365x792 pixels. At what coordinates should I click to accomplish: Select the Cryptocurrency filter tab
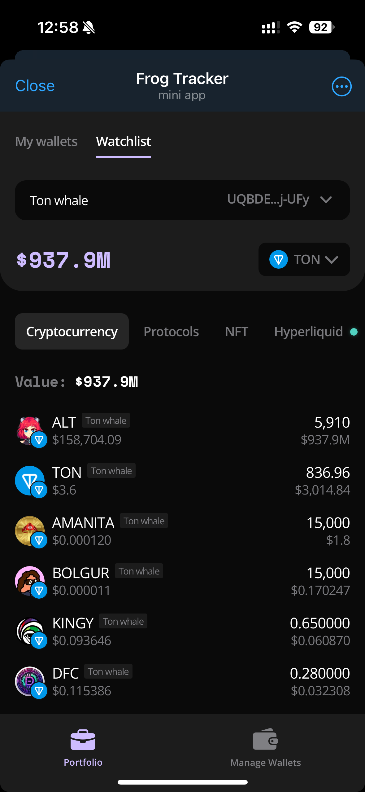click(x=72, y=332)
